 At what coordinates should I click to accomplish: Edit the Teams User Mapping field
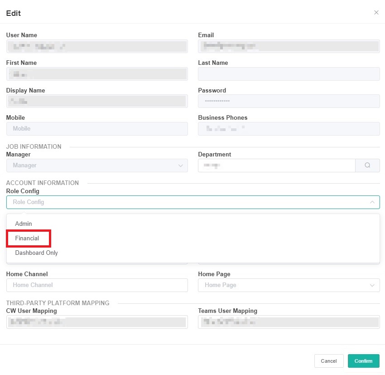coord(289,322)
